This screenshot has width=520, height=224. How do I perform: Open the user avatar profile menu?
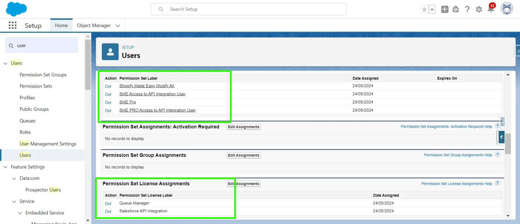click(x=507, y=9)
